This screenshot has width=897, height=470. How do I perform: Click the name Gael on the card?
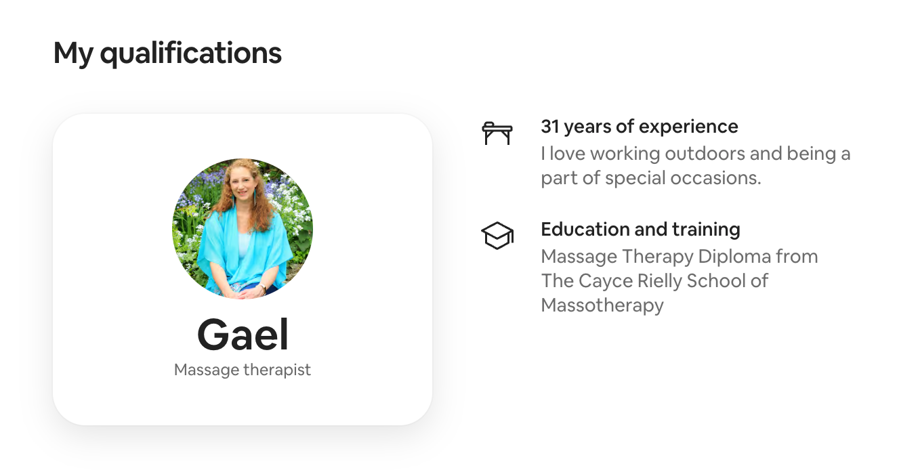click(243, 334)
